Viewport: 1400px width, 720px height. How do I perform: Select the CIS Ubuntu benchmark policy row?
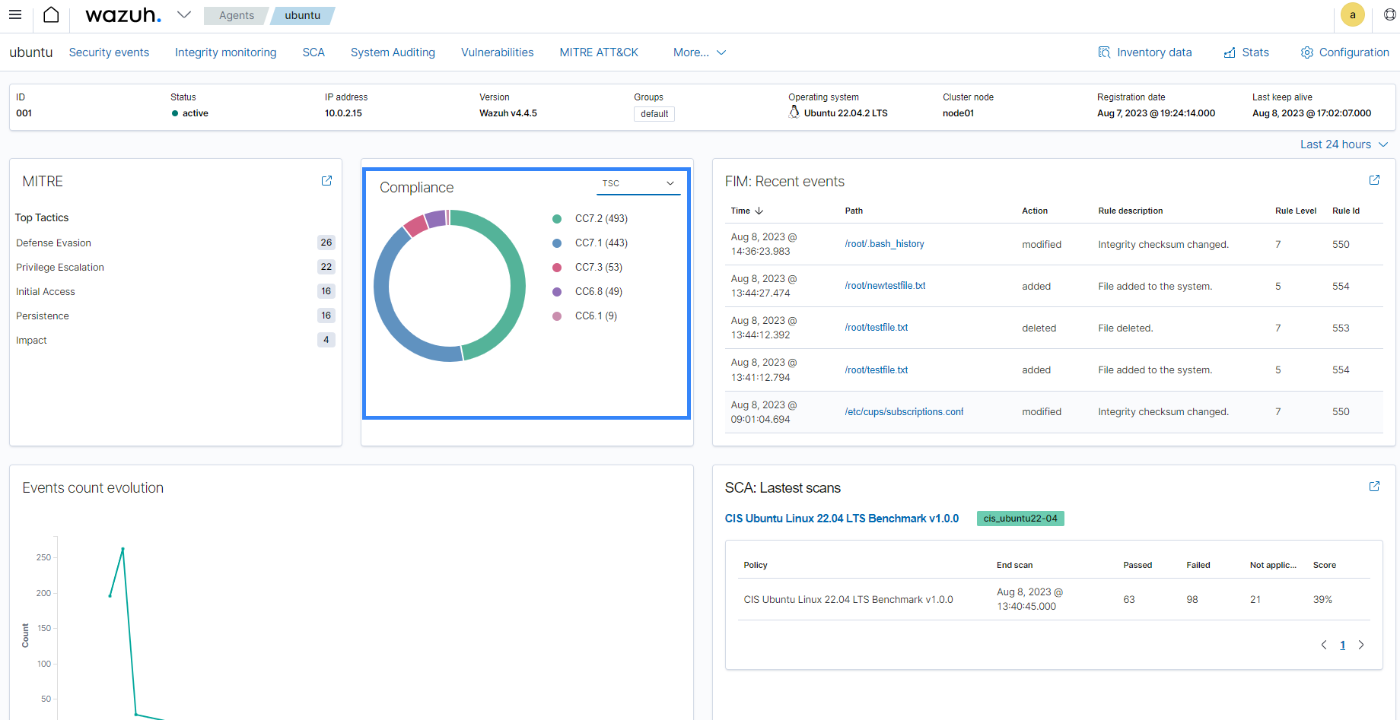1054,599
